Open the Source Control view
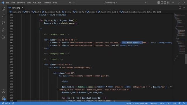The image size is (187, 105). click(4, 23)
